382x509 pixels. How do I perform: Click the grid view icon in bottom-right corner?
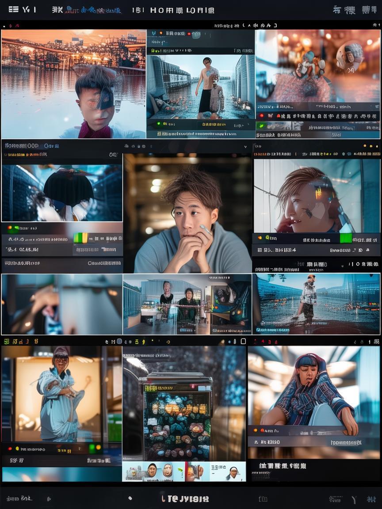[371, 499]
